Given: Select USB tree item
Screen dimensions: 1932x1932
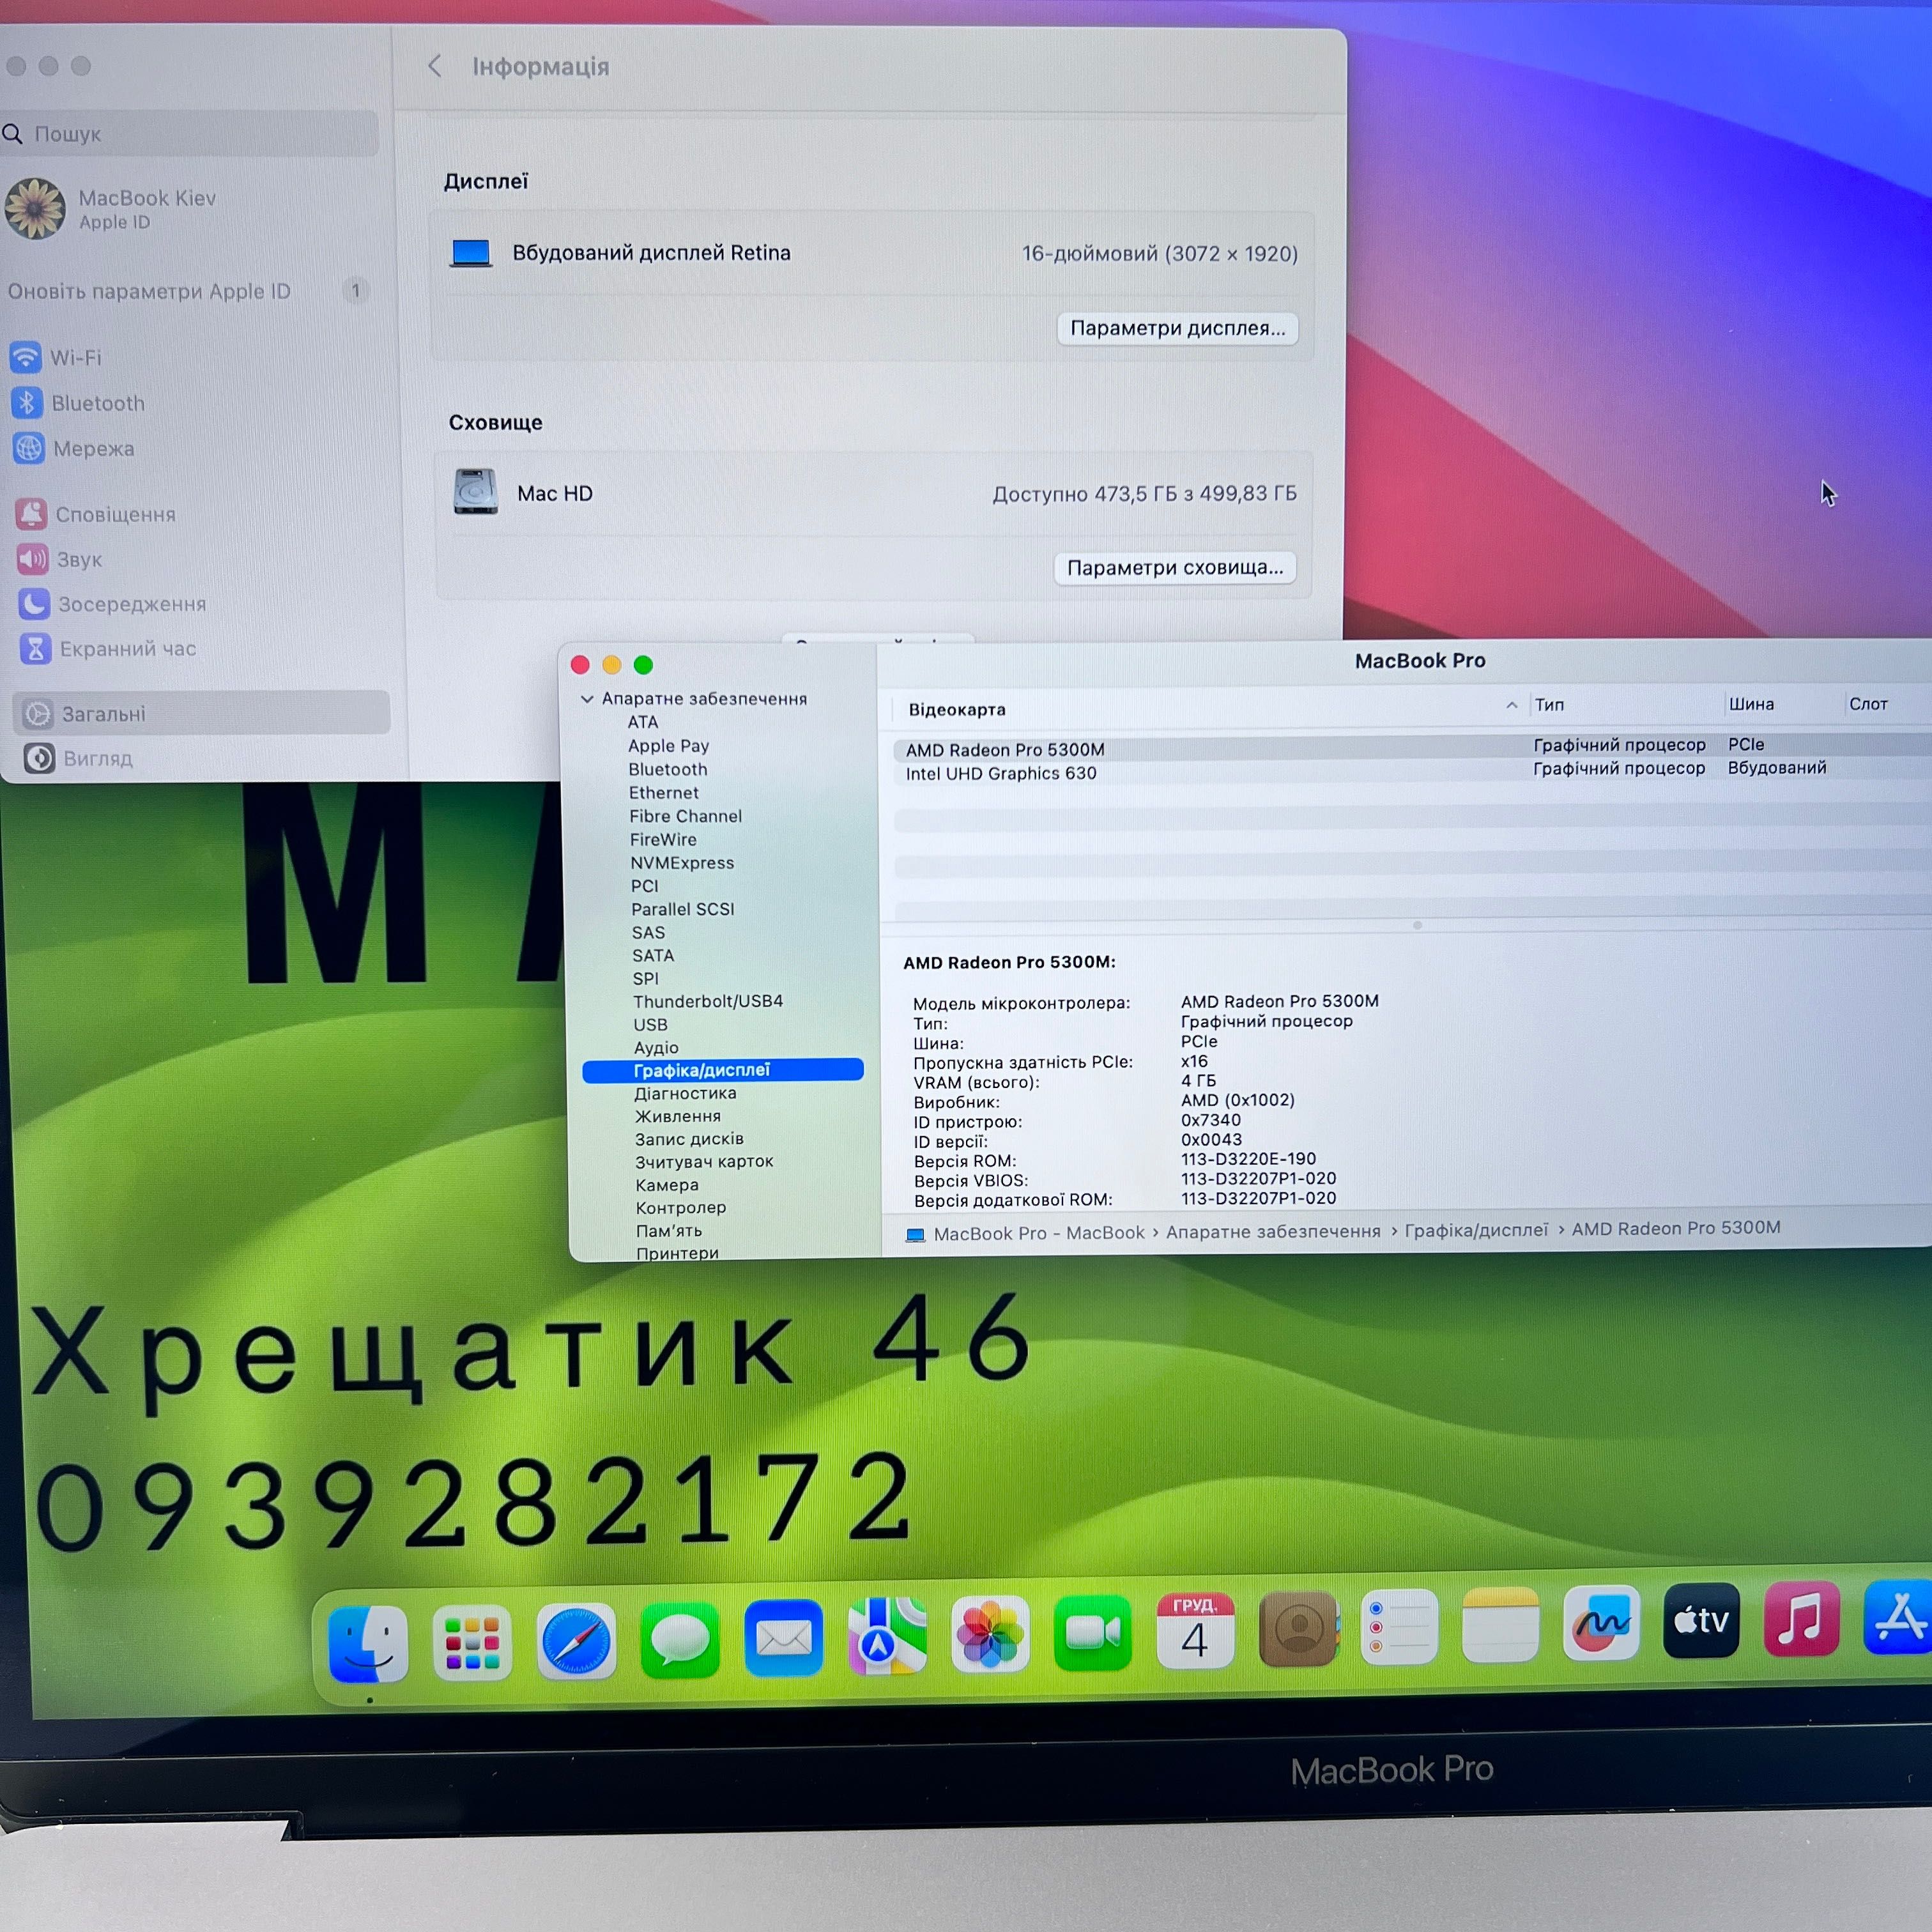Looking at the screenshot, I should pyautogui.click(x=650, y=1025).
